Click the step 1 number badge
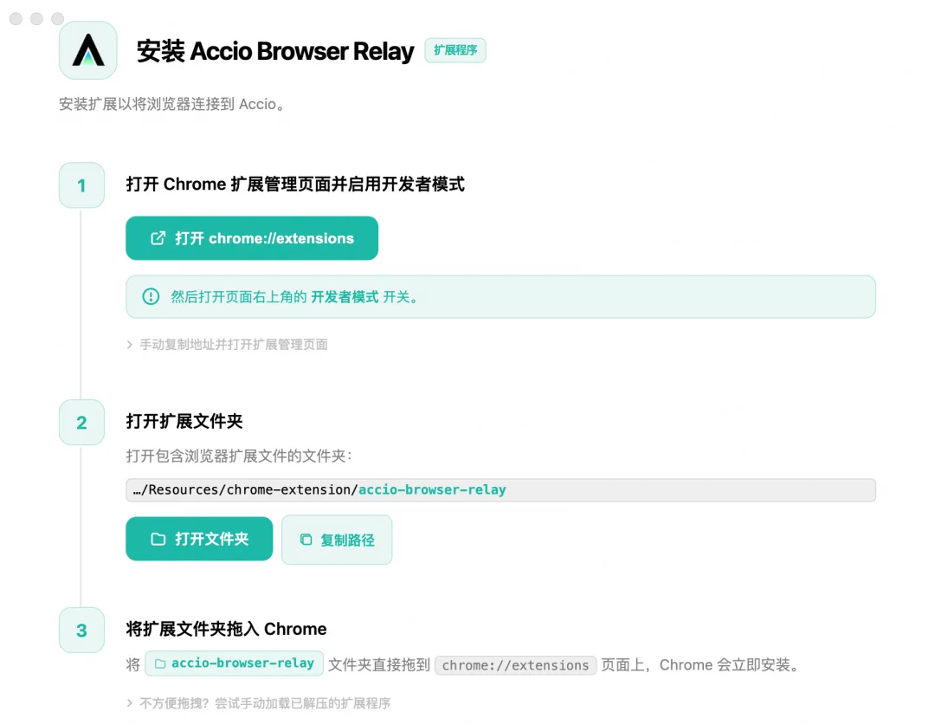The image size is (935, 725). (81, 185)
